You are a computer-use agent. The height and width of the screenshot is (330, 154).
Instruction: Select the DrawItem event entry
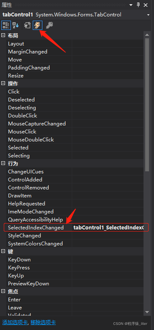20,195
